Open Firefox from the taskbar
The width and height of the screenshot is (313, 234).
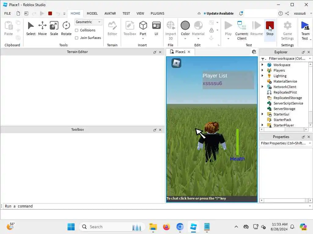click(x=166, y=227)
